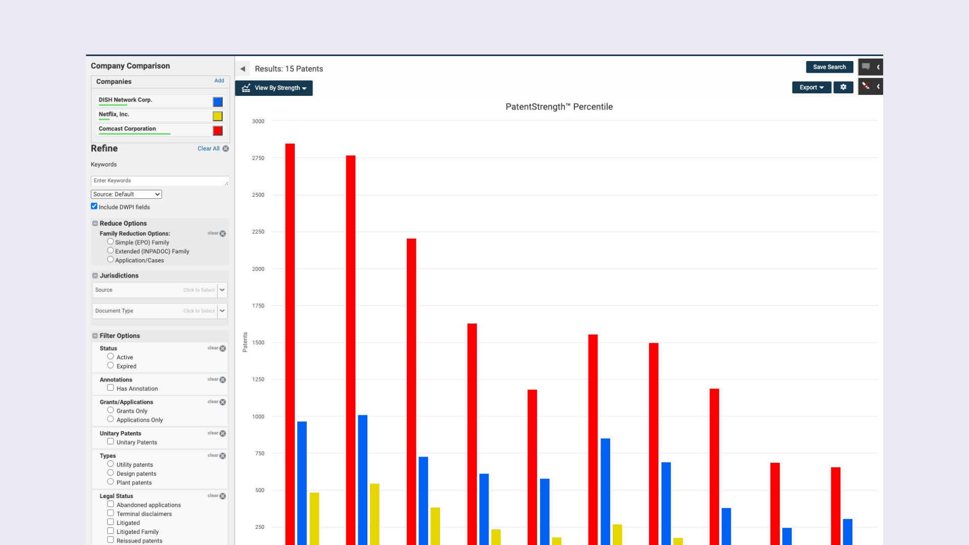Clear the Status filter x icon
Screen dimensions: 969x545
tap(223, 348)
